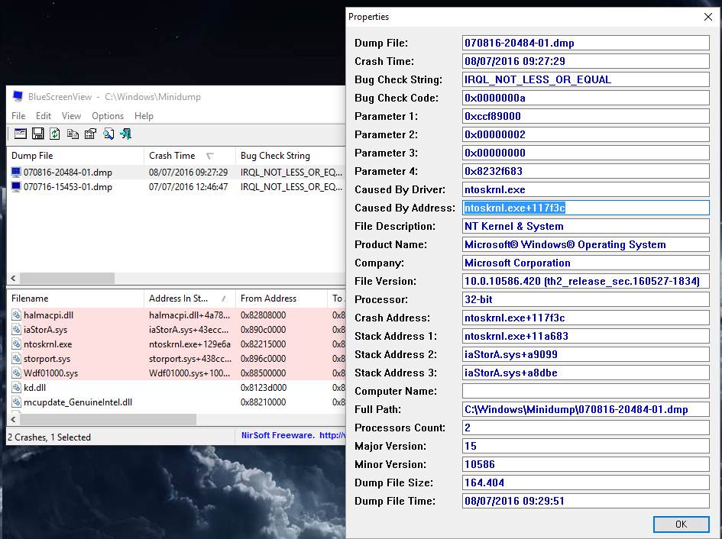Open Advanced Options from the BlueScreenView toolbar
This screenshot has width=722, height=539.
tap(21, 134)
